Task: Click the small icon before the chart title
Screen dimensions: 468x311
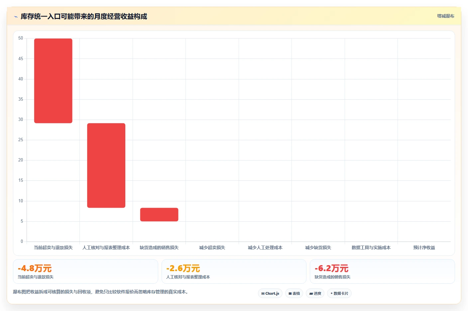Action: click(x=16, y=17)
